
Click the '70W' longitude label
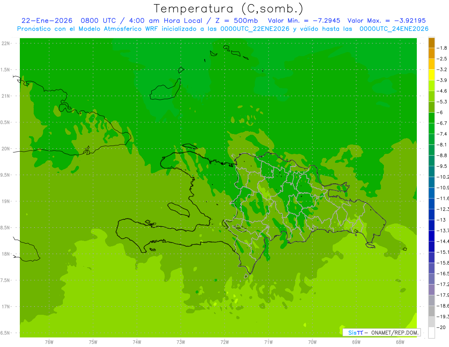(312, 342)
